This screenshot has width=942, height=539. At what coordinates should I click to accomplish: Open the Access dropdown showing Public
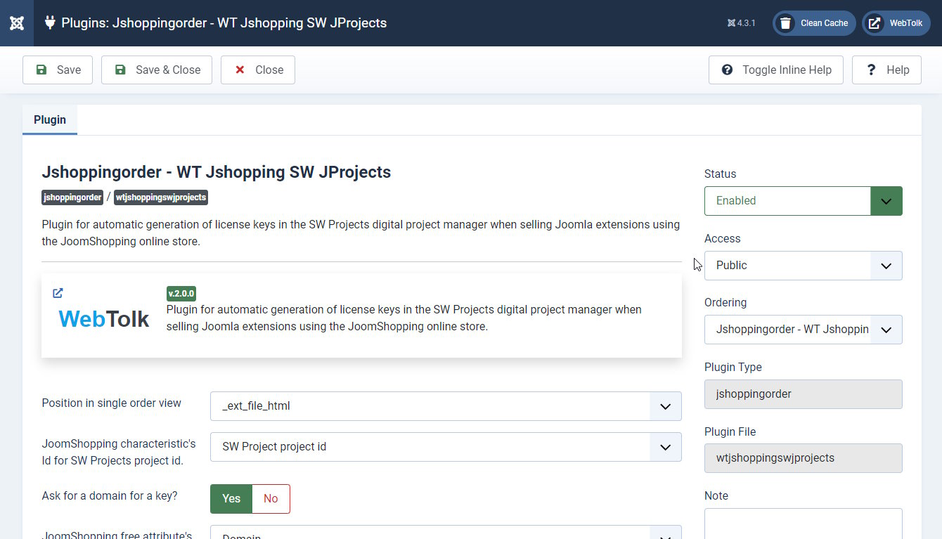tap(803, 266)
